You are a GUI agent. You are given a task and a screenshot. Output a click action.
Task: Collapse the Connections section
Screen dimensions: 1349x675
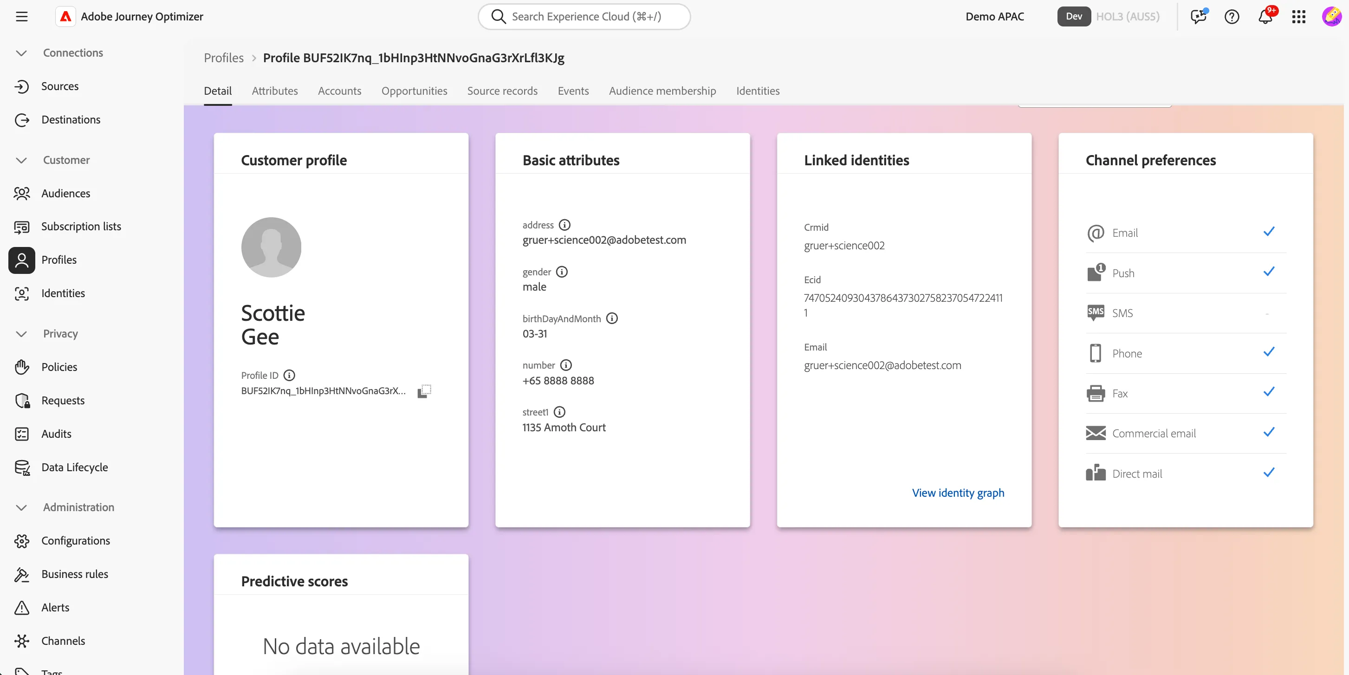tap(21, 53)
